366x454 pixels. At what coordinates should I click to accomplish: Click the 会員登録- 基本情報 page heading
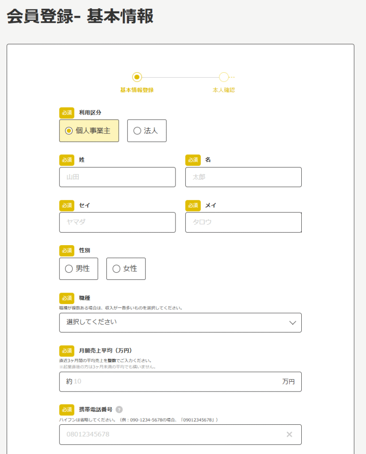pyautogui.click(x=80, y=16)
